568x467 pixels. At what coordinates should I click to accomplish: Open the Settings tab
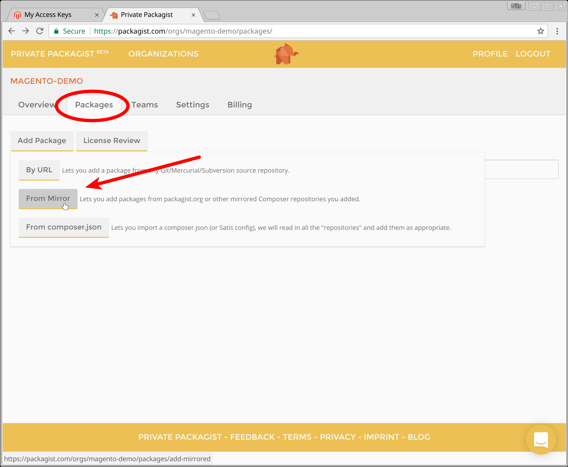click(x=193, y=105)
